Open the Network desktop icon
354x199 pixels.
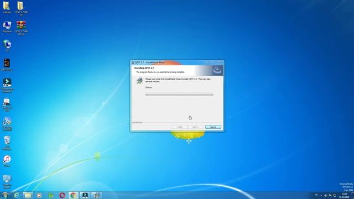click(x=7, y=45)
